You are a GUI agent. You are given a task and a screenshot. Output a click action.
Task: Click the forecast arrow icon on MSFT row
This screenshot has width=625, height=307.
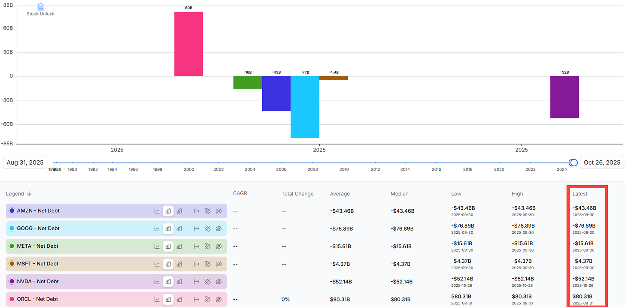point(196,264)
